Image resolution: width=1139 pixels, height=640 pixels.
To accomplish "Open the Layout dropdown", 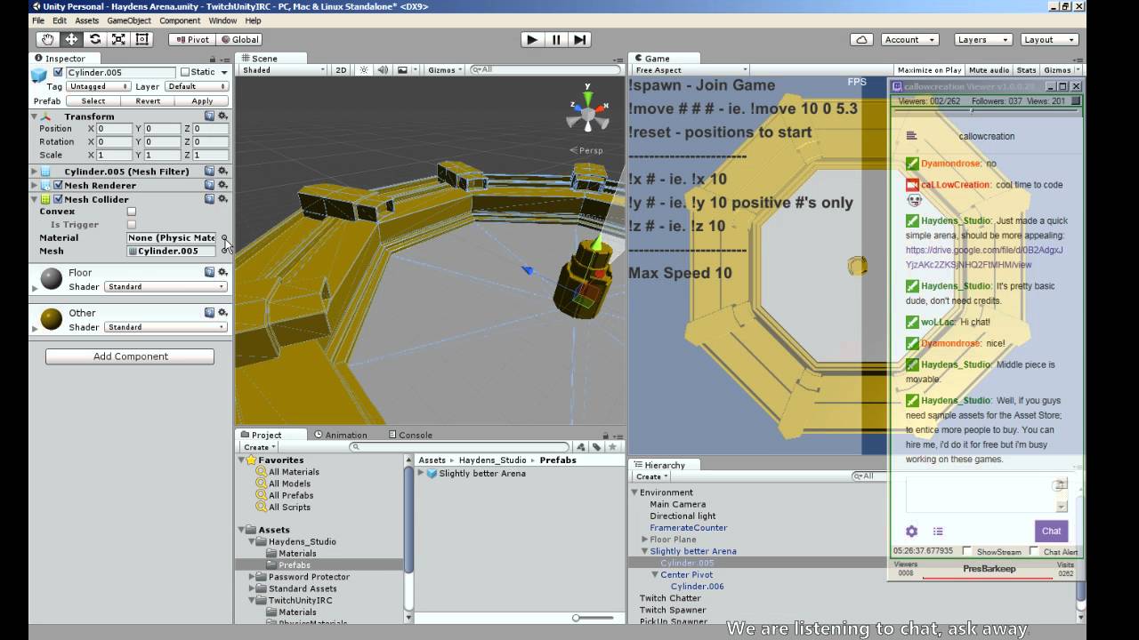I will (1049, 39).
